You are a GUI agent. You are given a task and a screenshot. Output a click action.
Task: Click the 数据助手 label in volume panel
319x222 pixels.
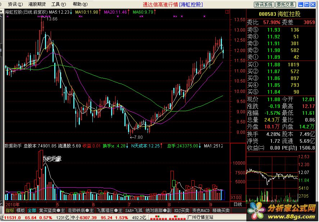click(x=13, y=146)
